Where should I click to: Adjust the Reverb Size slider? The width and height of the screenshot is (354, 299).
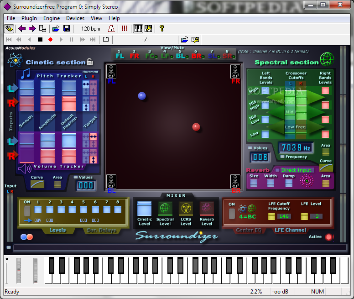coord(254,183)
